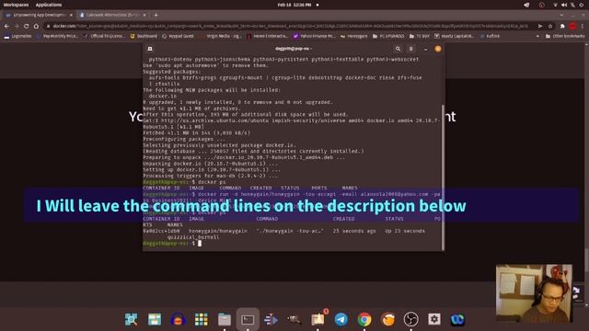Open the workspaces overview icon in the dock
Screen dimensions: 589x331
pos(155,319)
